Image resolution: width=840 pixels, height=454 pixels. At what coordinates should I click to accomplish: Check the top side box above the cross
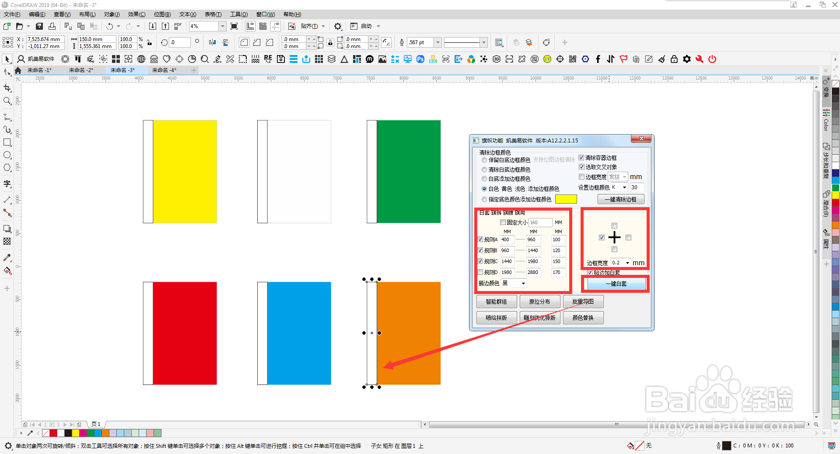[614, 226]
